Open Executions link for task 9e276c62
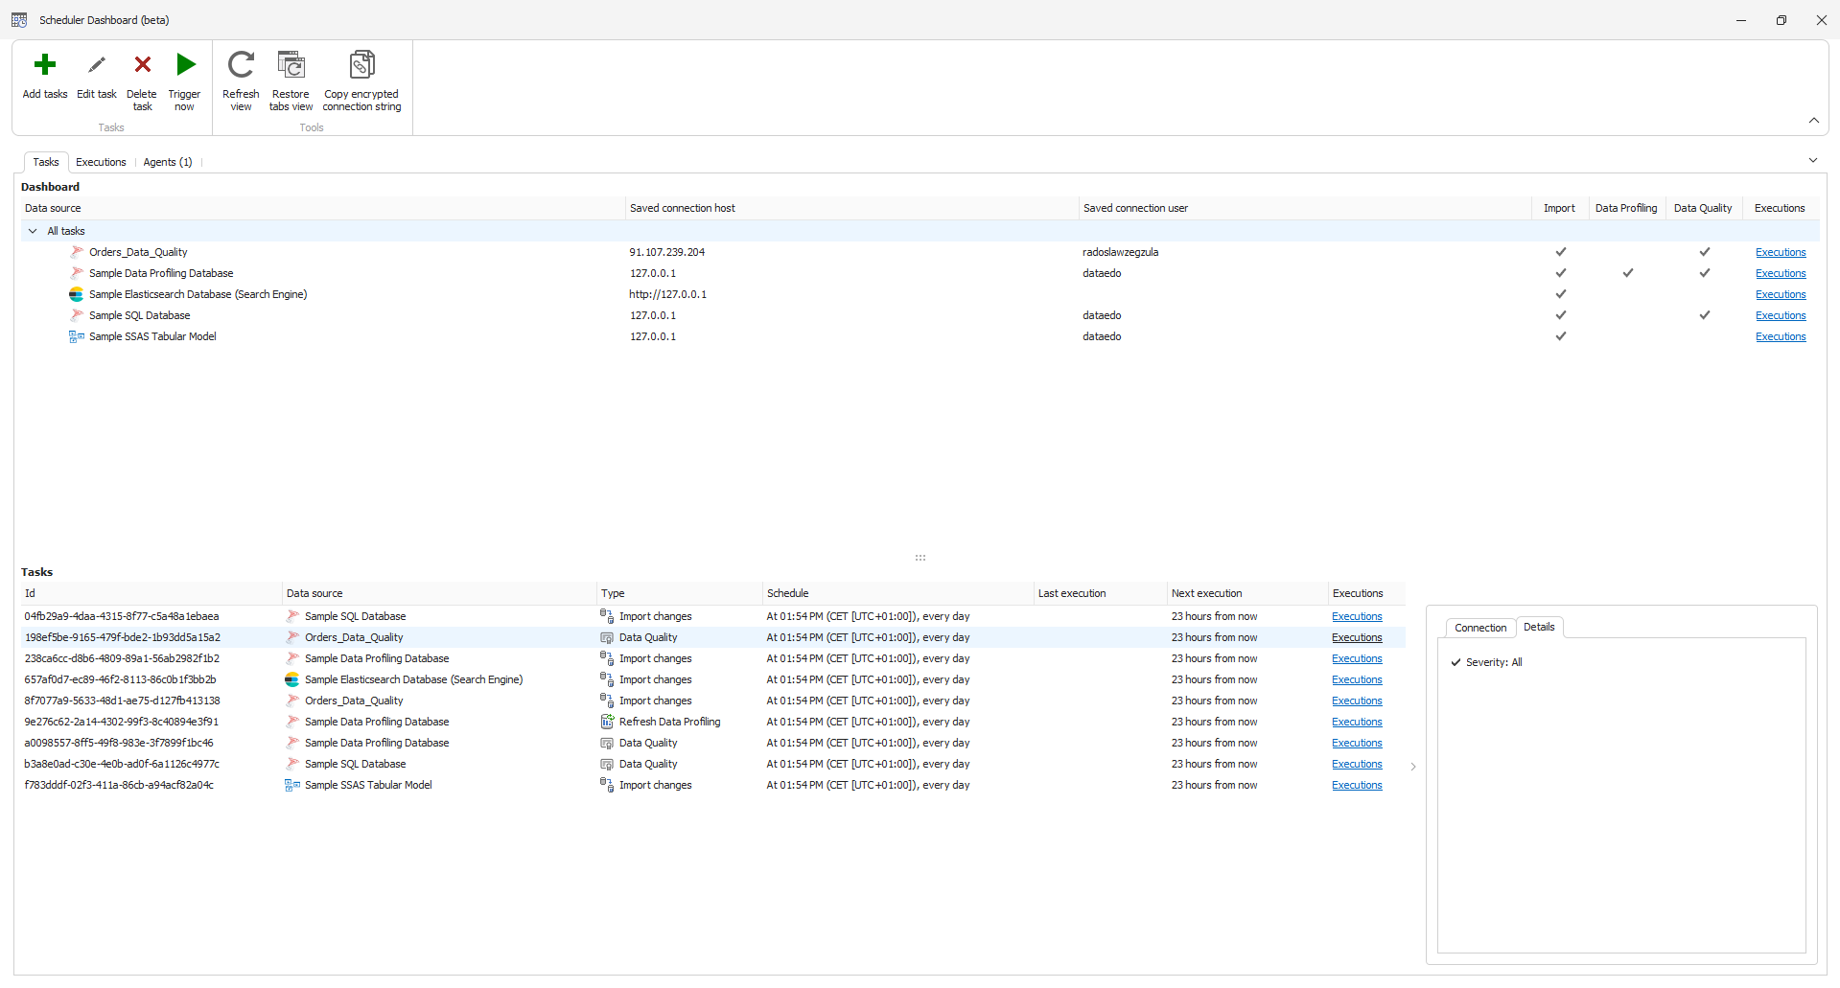This screenshot has width=1840, height=988. tap(1357, 722)
